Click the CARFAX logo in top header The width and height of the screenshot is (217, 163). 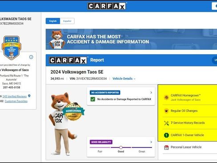[x=107, y=6]
